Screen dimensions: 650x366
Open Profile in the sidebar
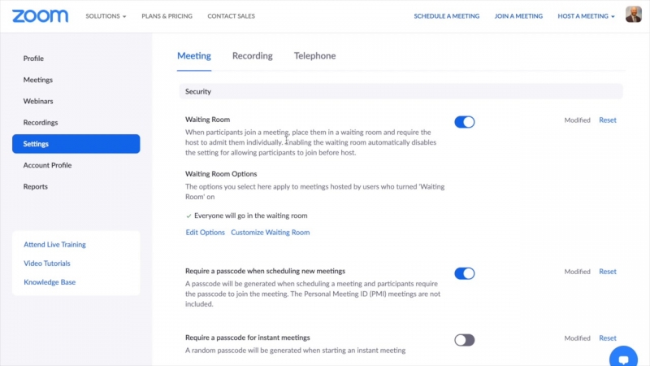coord(33,59)
